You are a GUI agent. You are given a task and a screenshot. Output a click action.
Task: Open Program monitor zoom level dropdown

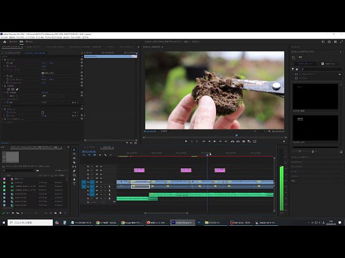(167, 131)
